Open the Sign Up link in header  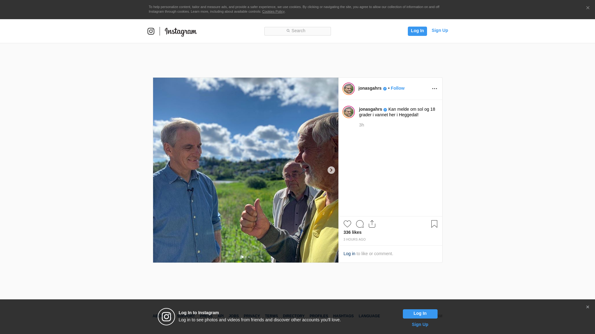[x=439, y=30]
